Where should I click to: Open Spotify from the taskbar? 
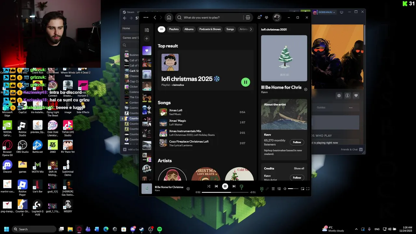[x=160, y=229]
